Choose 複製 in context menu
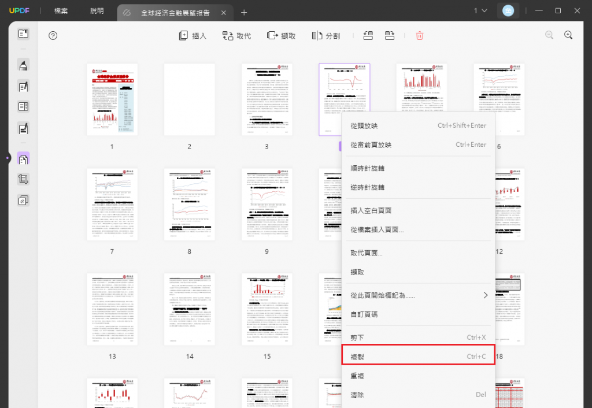The height and width of the screenshot is (408, 592). 418,357
